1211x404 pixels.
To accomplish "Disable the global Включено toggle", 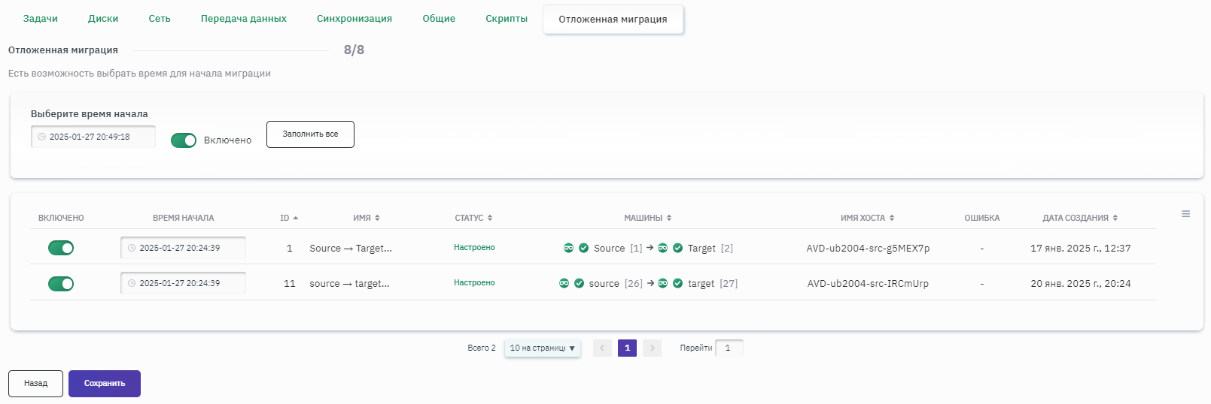I will (184, 140).
